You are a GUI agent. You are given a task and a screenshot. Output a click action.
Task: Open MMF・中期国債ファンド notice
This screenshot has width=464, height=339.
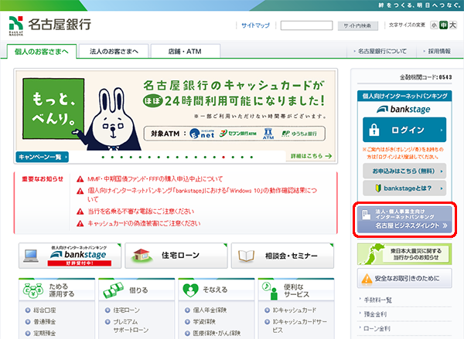point(155,179)
